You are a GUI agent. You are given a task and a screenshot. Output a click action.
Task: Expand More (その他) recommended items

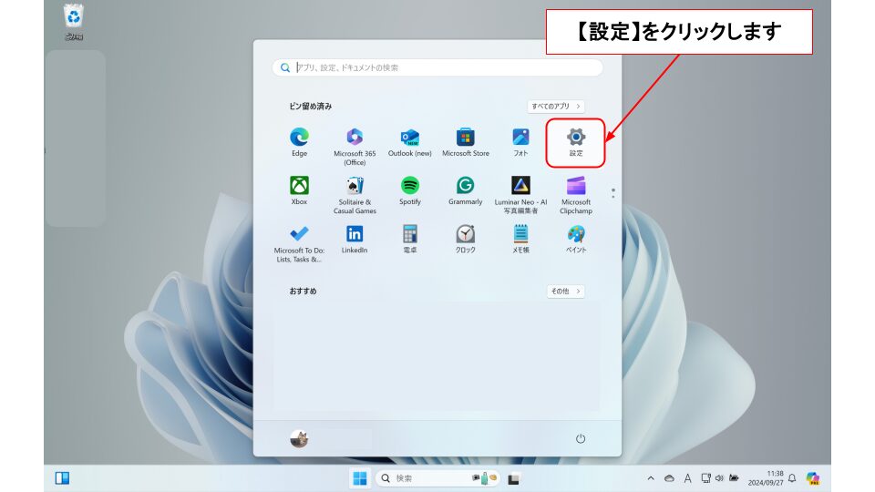click(x=565, y=292)
